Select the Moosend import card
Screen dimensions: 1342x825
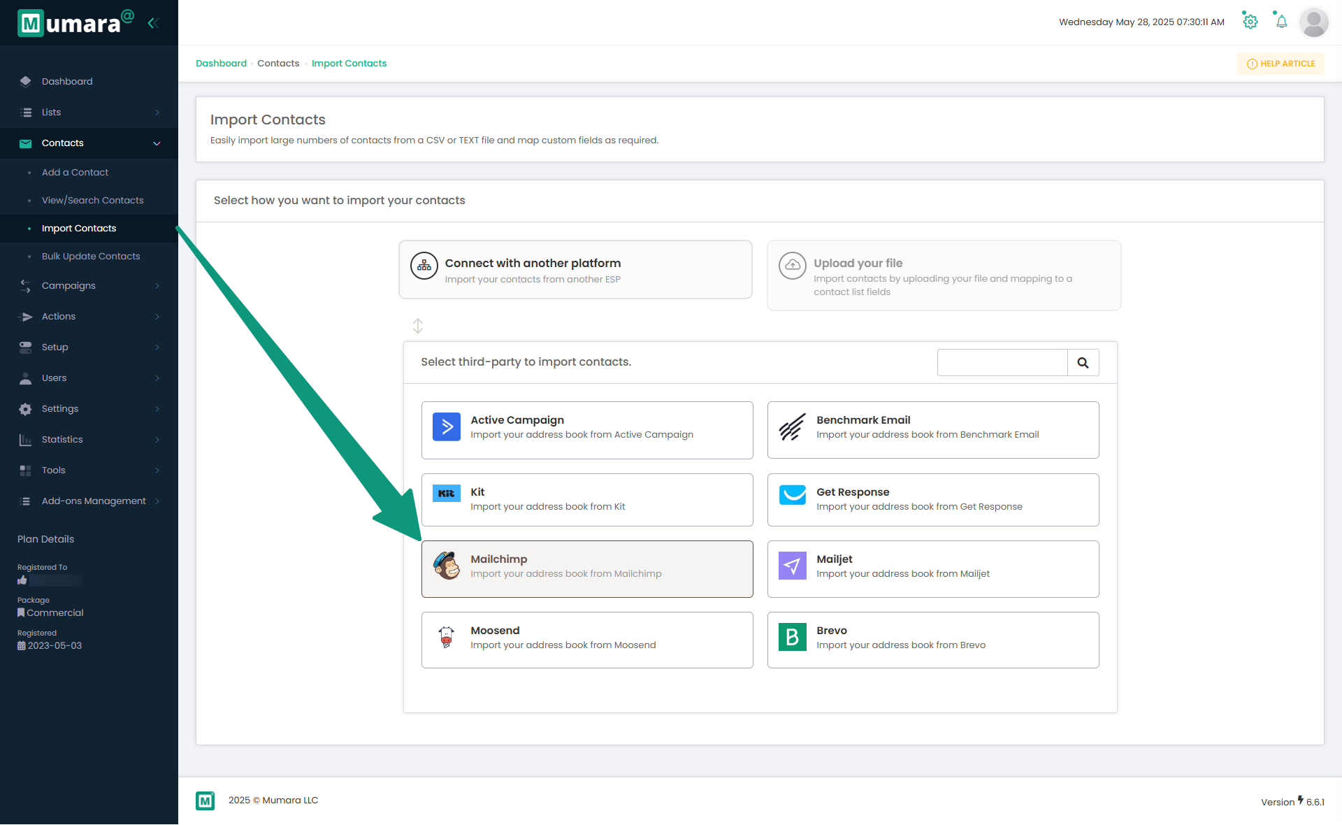587,640
